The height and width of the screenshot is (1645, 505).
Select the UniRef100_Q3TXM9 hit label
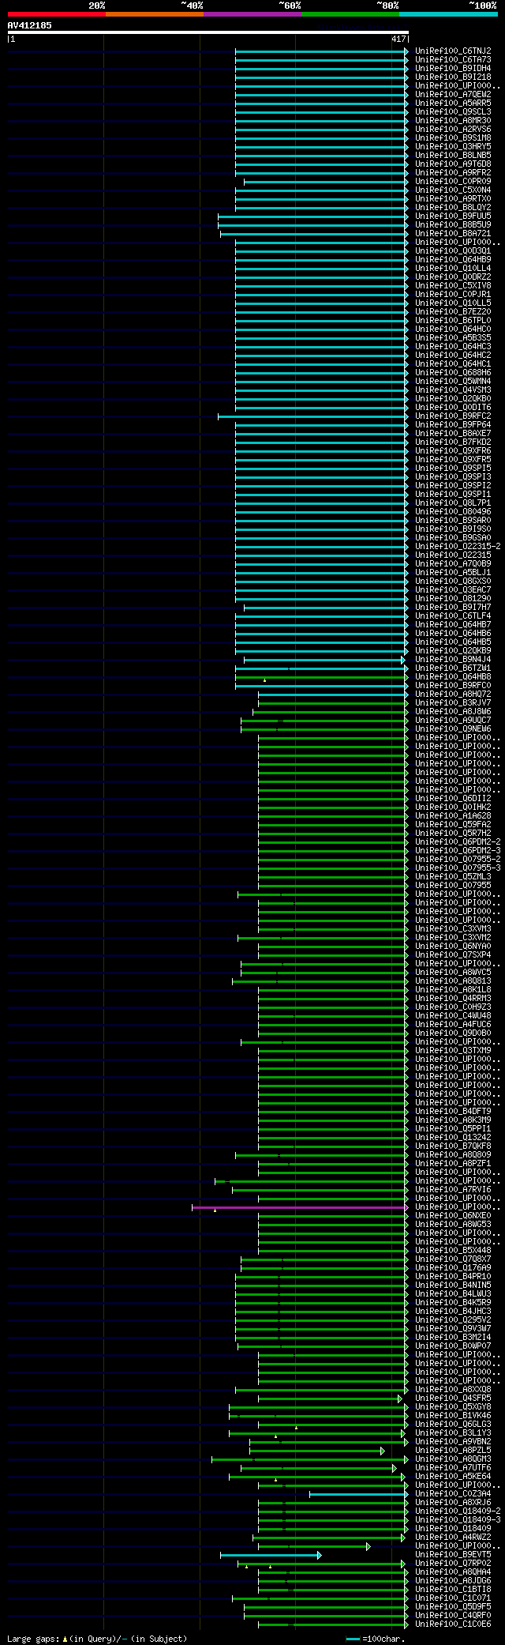(x=453, y=1051)
